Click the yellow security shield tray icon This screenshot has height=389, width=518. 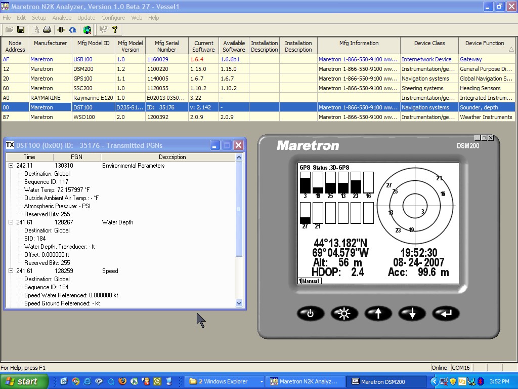point(453,382)
